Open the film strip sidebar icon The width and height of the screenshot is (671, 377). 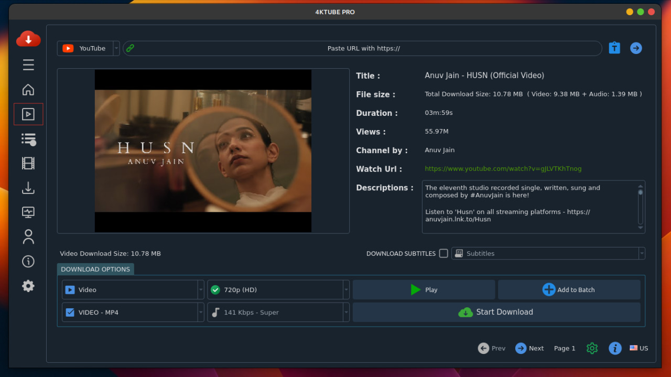click(x=28, y=163)
